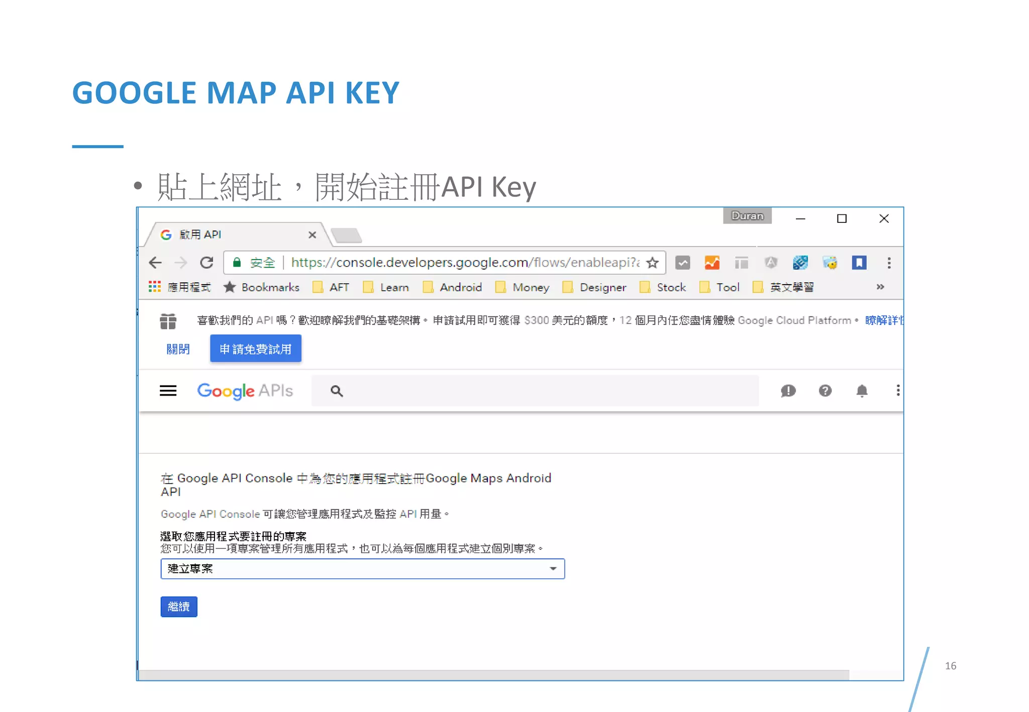Click the horizontal scrollbar at the bottom
The height and width of the screenshot is (712, 1029).
click(494, 675)
